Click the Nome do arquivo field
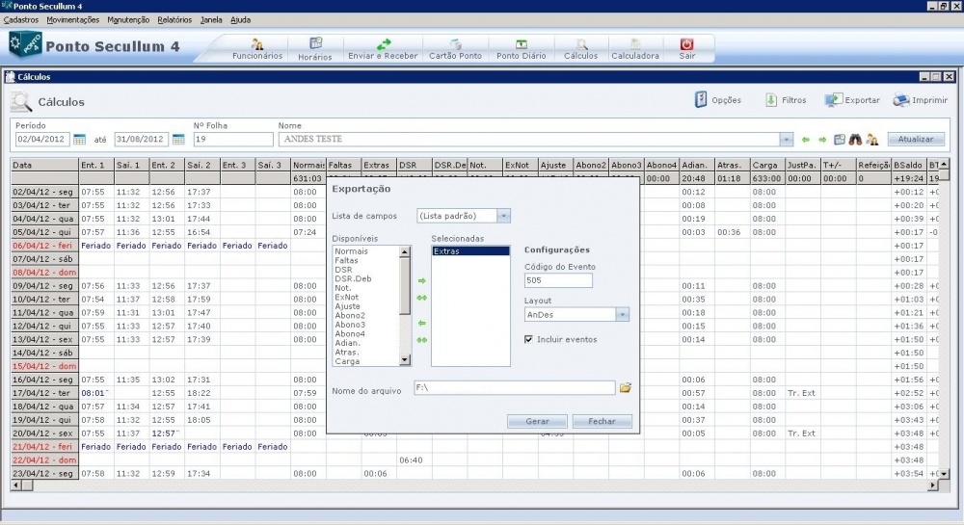The image size is (964, 525). (x=514, y=387)
